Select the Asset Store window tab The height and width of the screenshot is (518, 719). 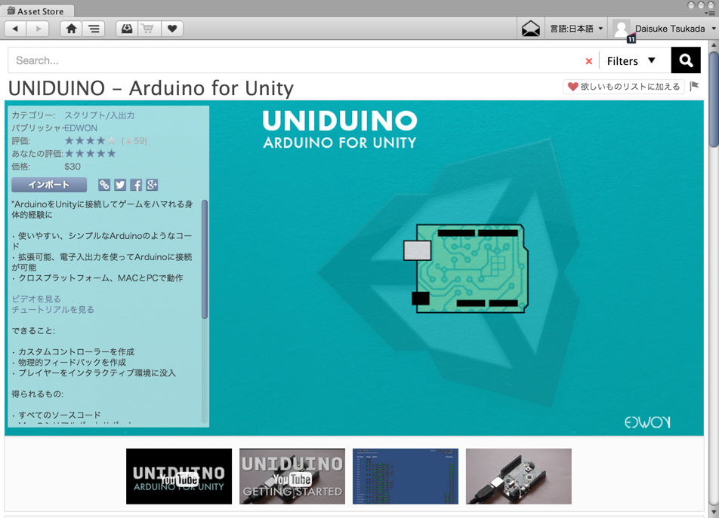[x=35, y=11]
